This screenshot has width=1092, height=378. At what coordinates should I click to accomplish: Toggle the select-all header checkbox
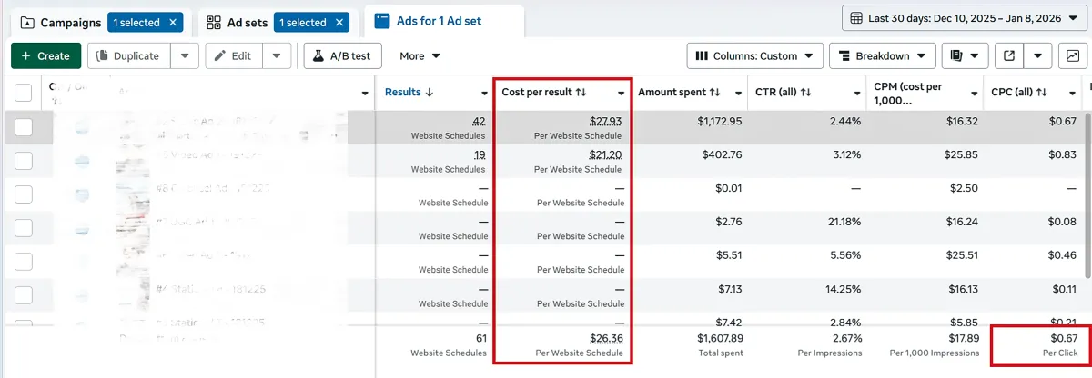[24, 92]
